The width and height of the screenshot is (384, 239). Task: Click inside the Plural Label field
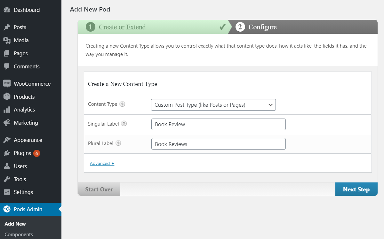coord(218,144)
